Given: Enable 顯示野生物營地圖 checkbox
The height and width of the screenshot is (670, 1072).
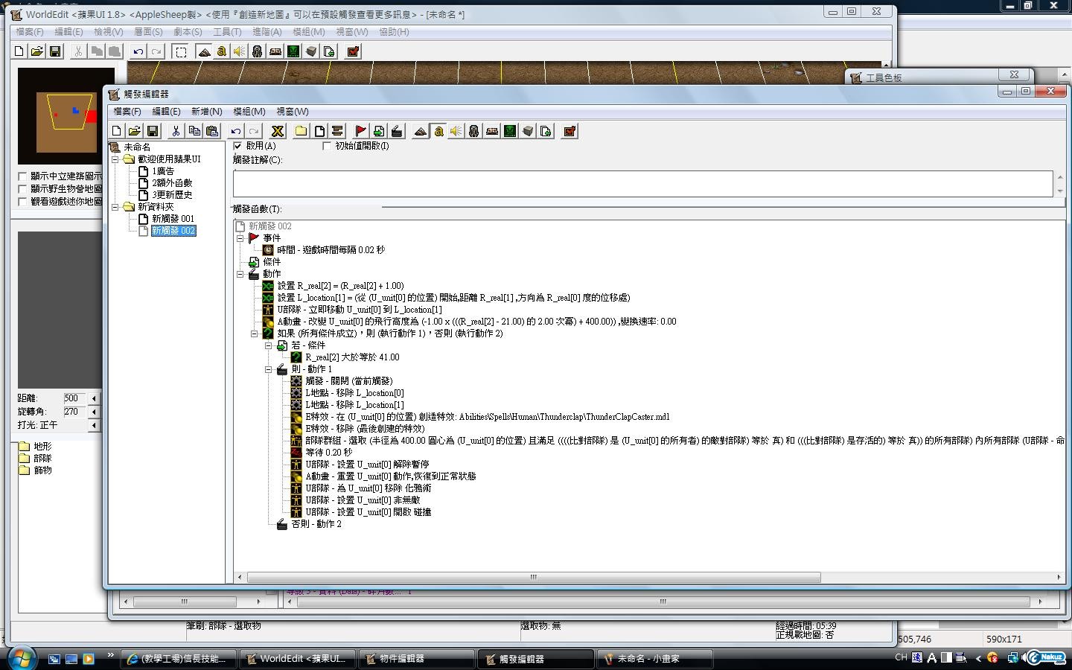Looking at the screenshot, I should tap(22, 189).
